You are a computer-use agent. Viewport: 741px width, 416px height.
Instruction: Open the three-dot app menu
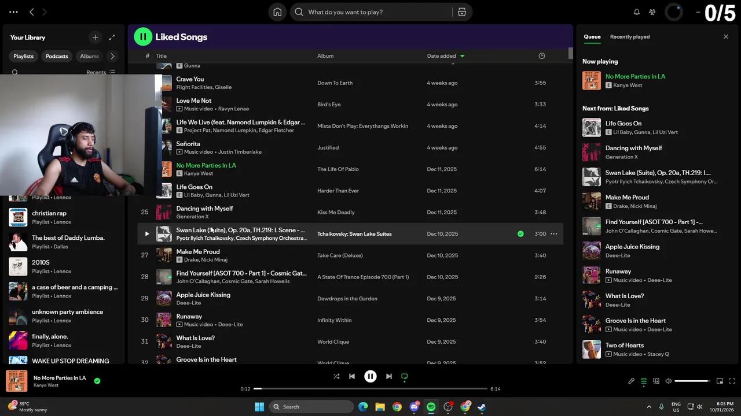point(13,12)
